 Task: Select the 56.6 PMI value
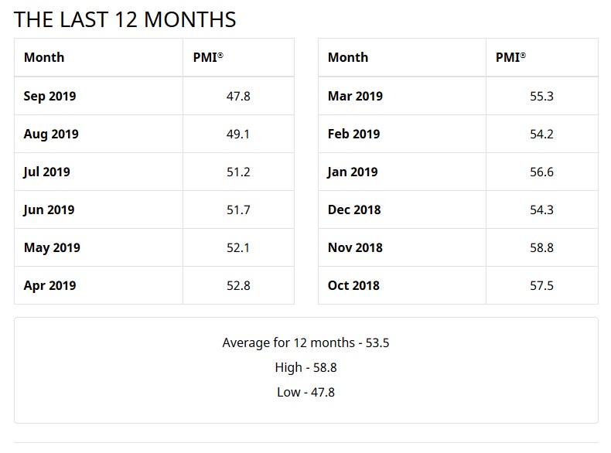pyautogui.click(x=542, y=172)
